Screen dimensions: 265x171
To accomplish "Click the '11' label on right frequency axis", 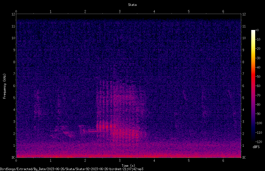I will 244,26.
